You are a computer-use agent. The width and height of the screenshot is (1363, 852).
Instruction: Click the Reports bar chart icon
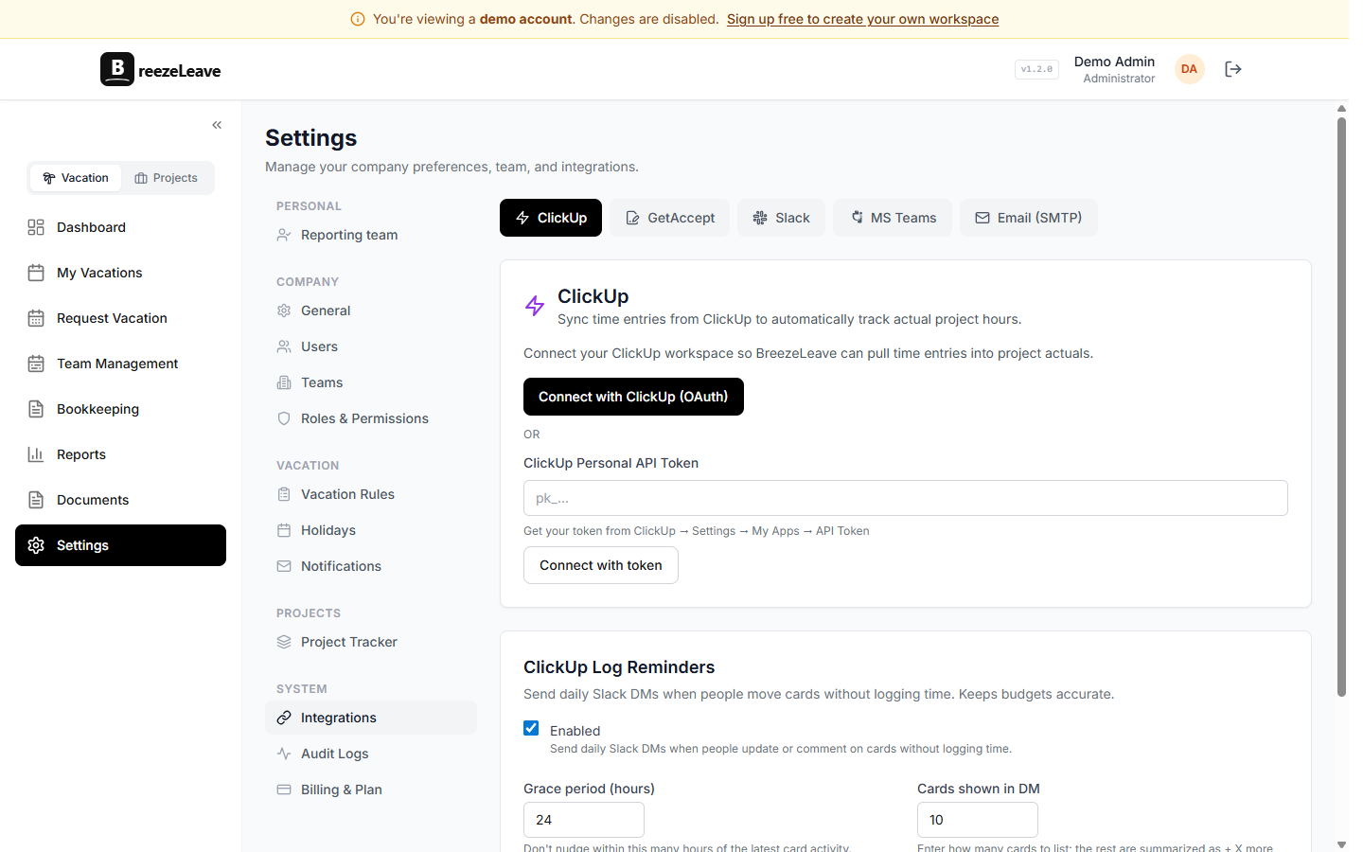36,454
